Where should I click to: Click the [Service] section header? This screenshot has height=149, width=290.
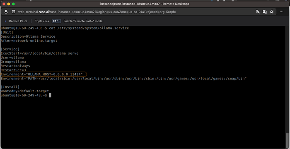(10, 49)
